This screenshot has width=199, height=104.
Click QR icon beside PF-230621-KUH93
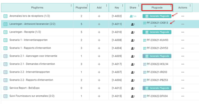pos(145,40)
